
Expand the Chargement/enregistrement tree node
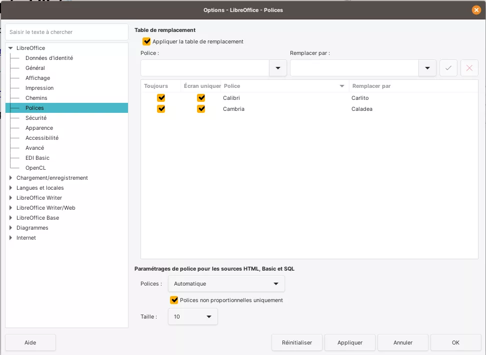(10, 178)
